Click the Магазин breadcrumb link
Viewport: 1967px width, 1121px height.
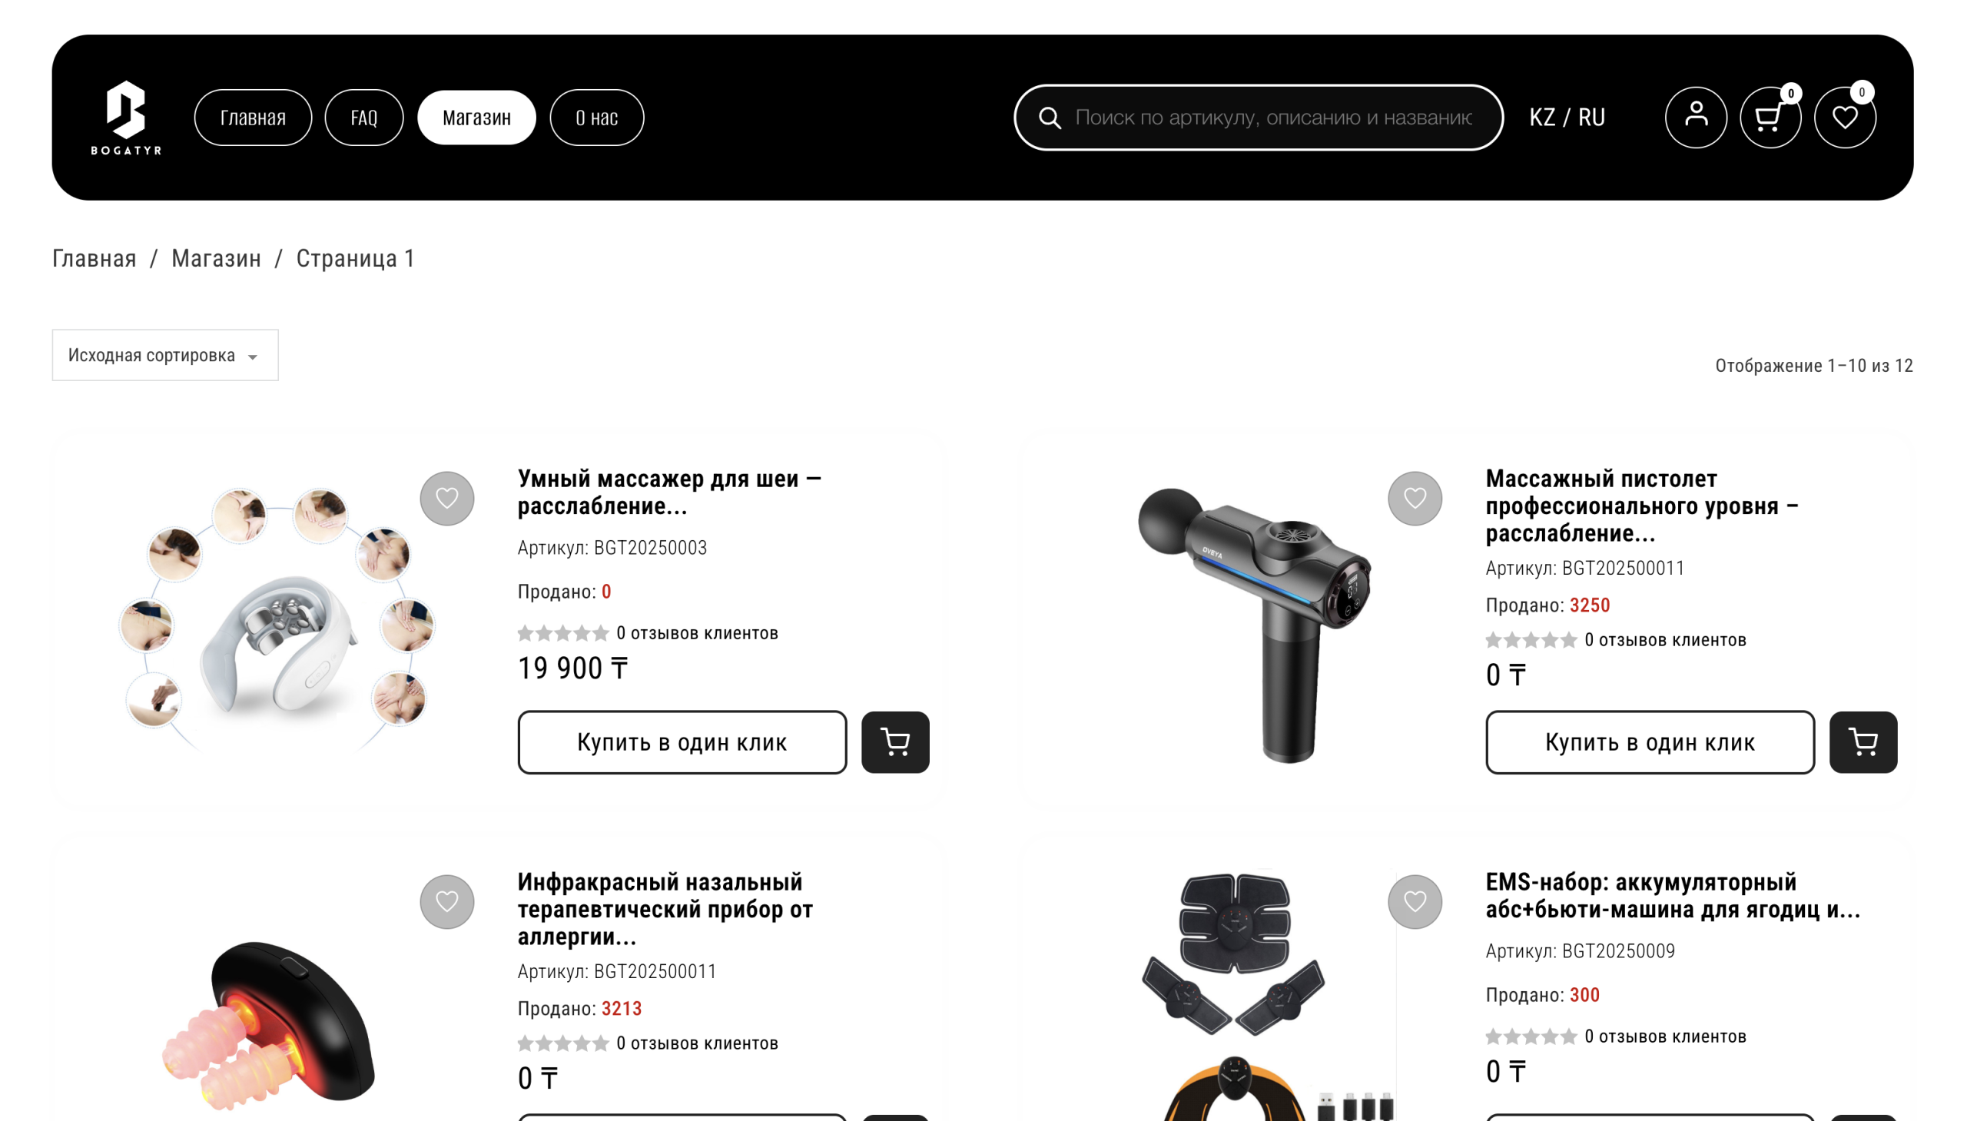click(x=216, y=258)
